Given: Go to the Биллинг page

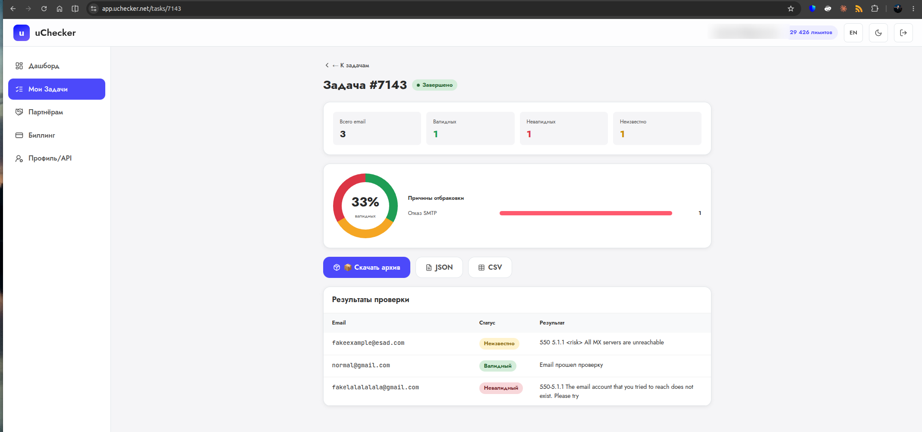Looking at the screenshot, I should pyautogui.click(x=57, y=135).
